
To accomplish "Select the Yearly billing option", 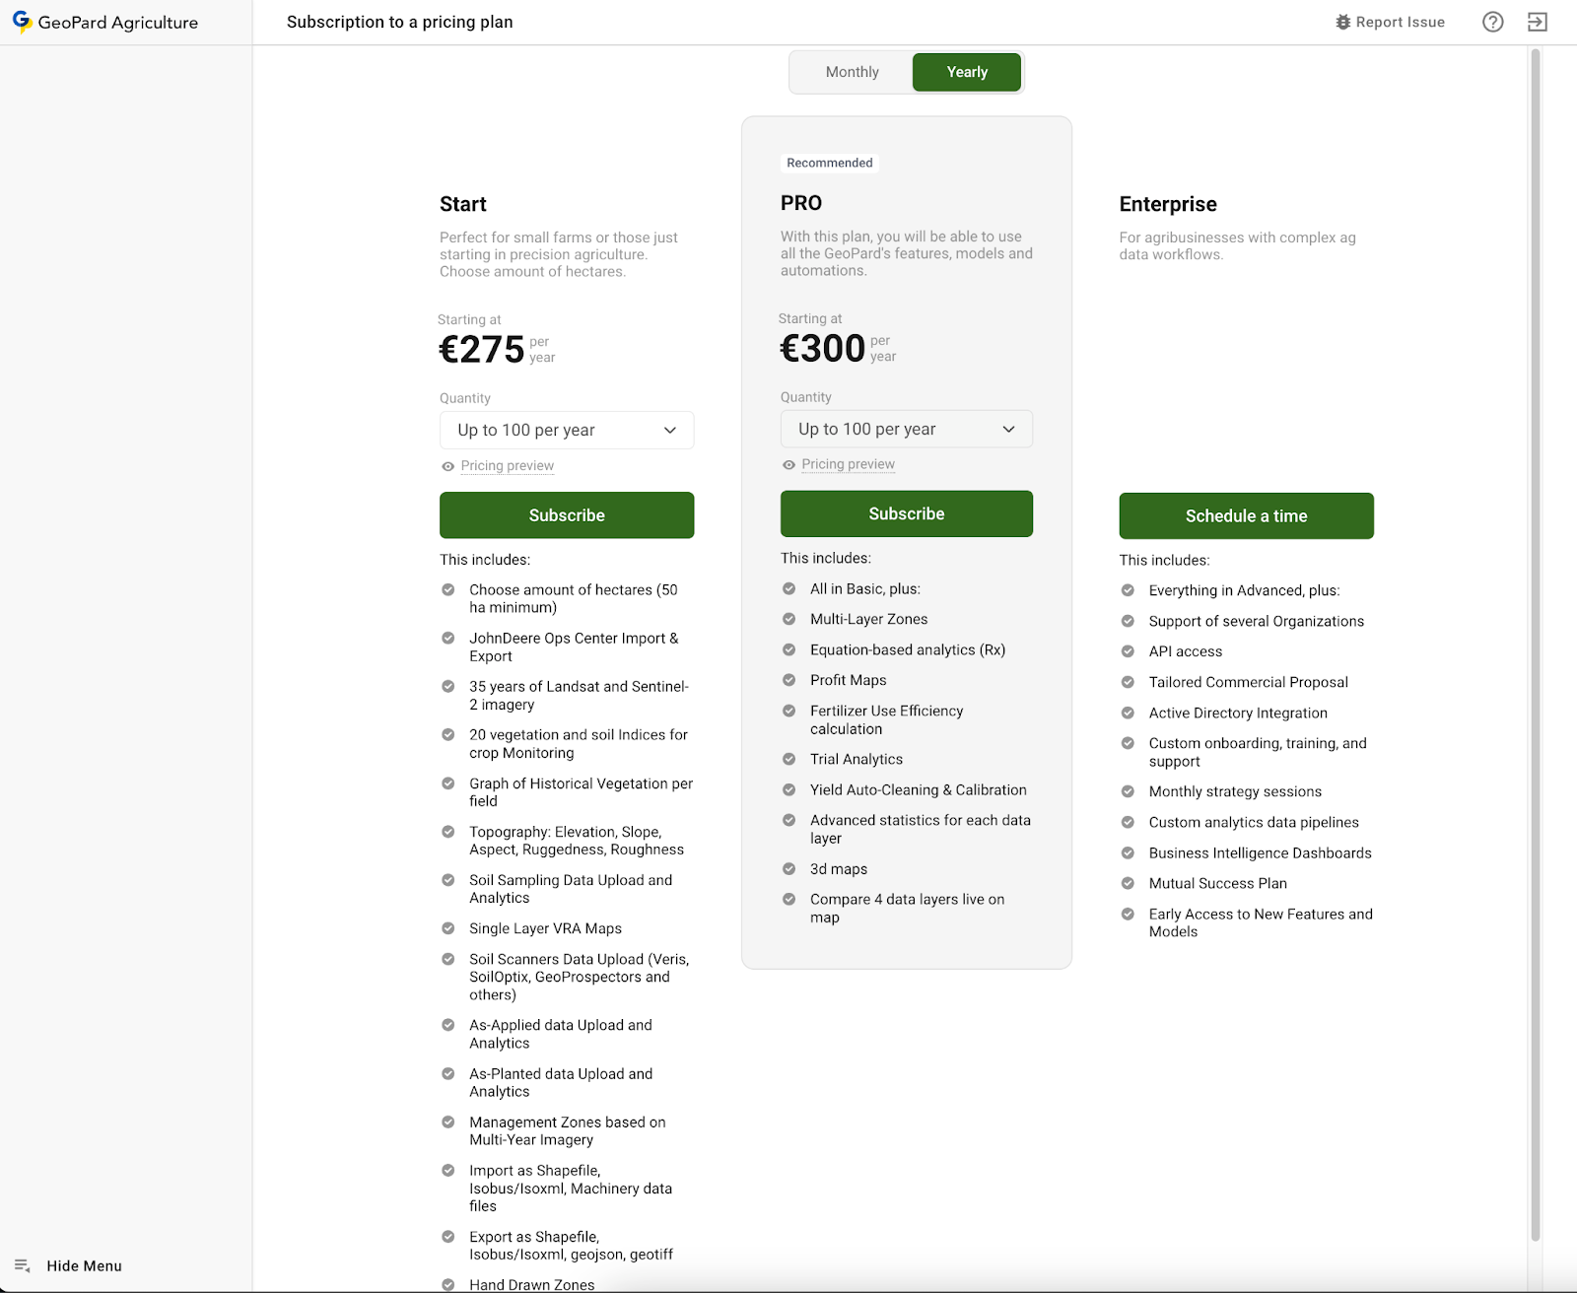I will 966,72.
